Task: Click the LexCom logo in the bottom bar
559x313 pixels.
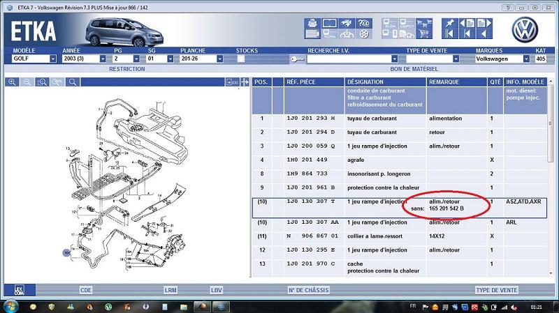Action: point(20,290)
